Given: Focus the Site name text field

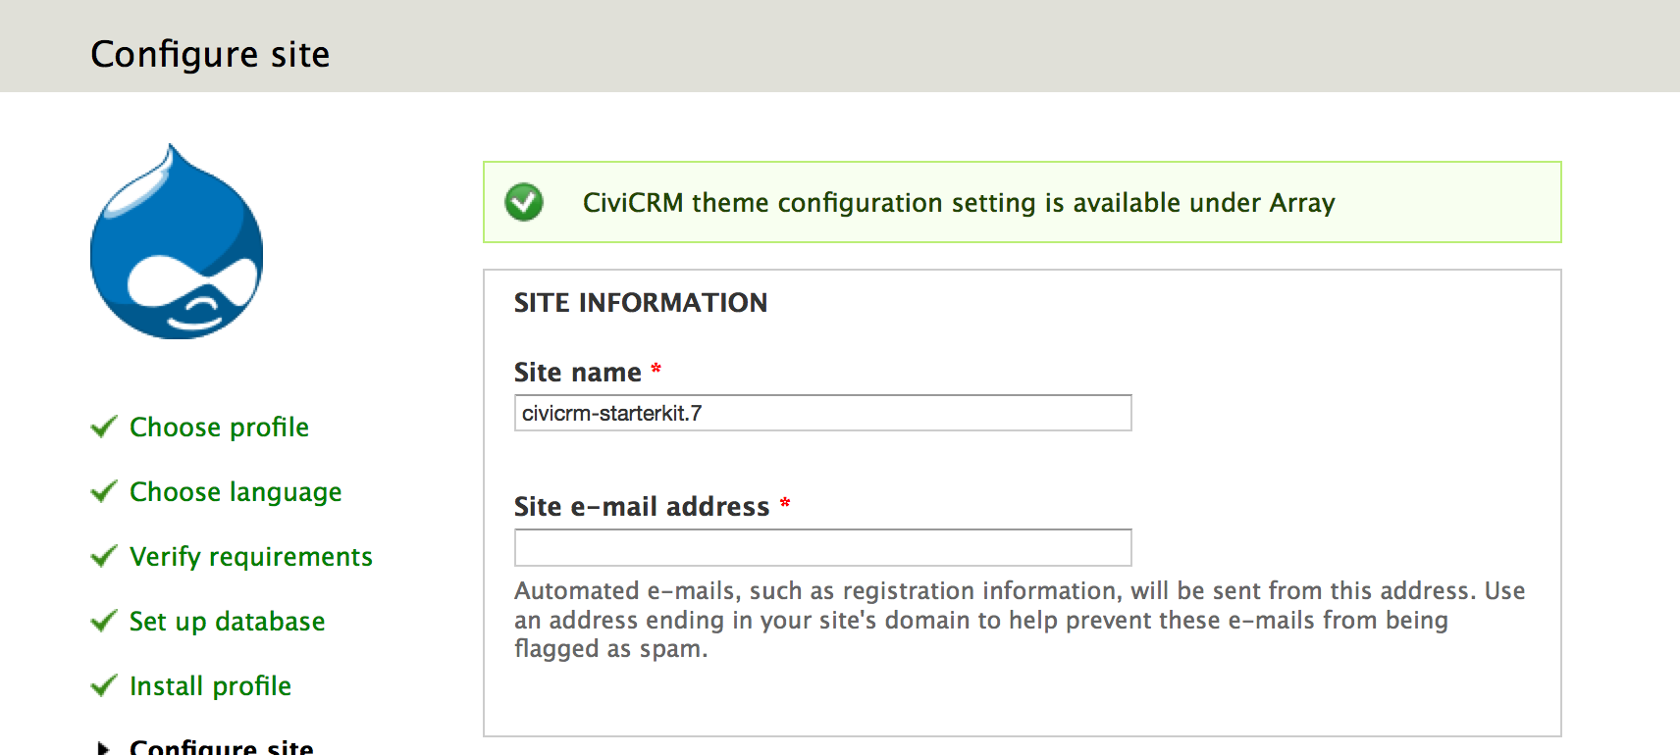Looking at the screenshot, I should (x=822, y=413).
